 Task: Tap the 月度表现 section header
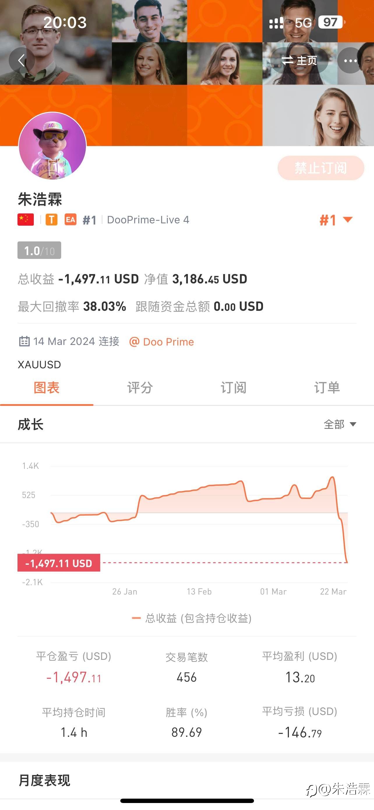(44, 780)
